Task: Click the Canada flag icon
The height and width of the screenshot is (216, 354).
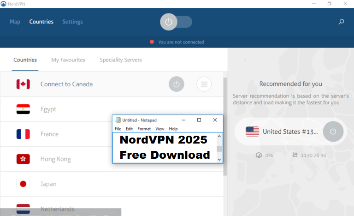Action: coord(23,84)
